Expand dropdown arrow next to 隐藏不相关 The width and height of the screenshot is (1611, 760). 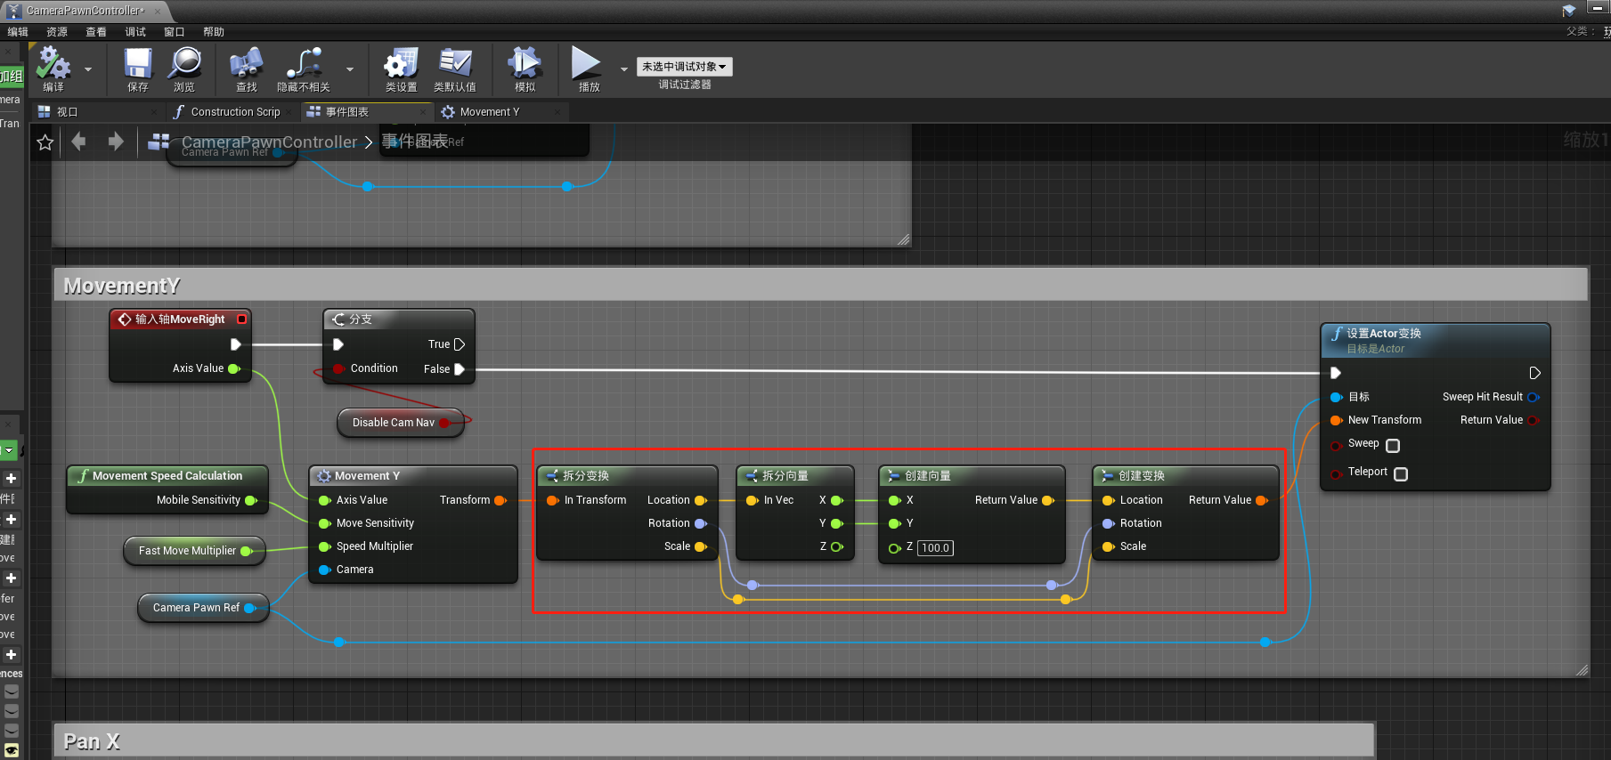tap(350, 69)
